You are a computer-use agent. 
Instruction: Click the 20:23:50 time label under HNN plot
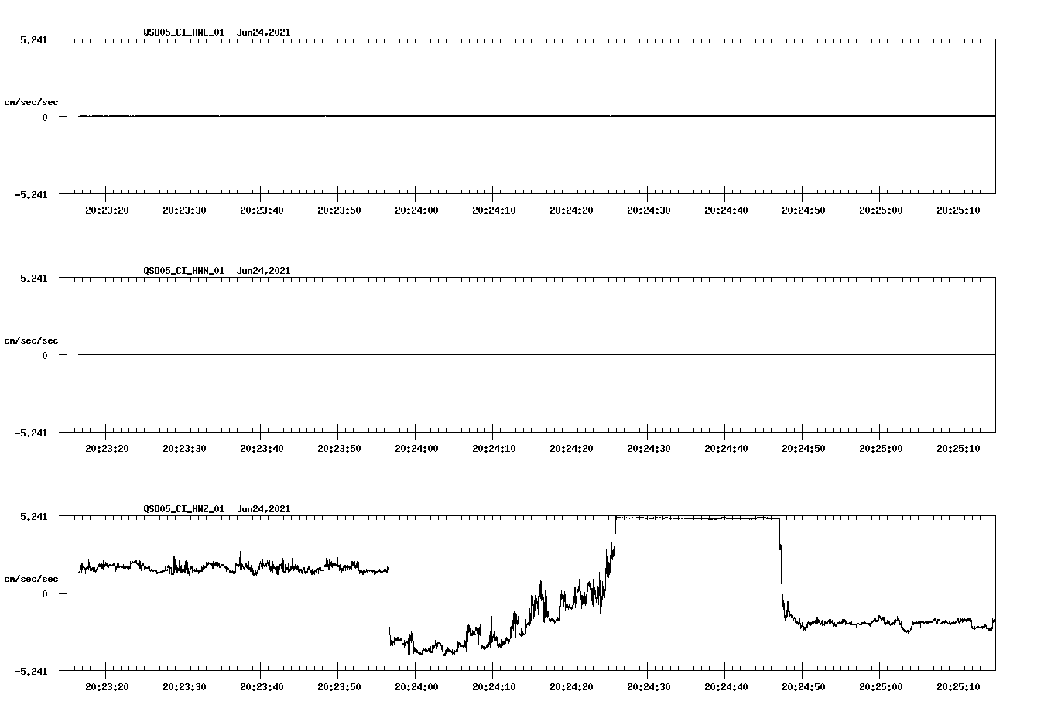coord(339,449)
